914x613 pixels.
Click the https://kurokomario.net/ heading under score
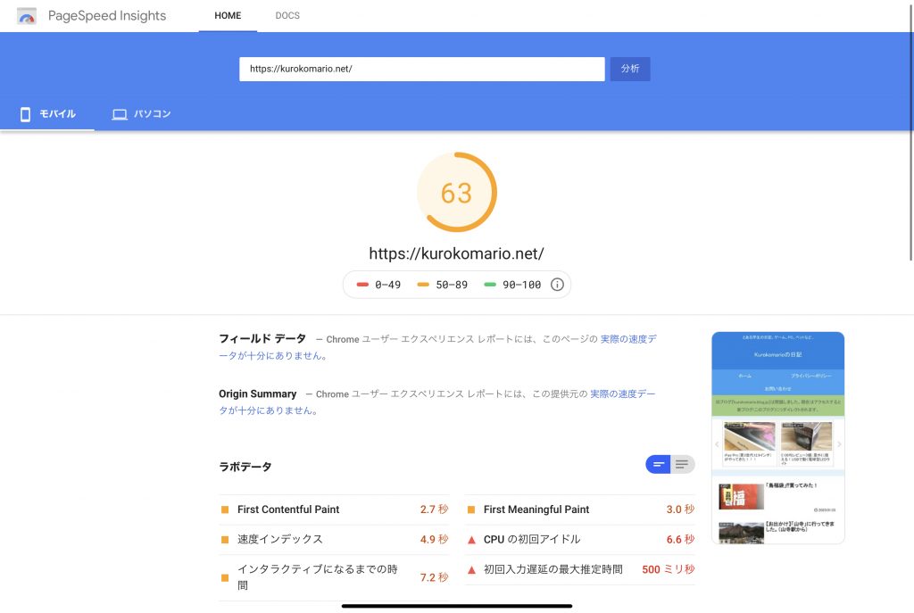pyautogui.click(x=456, y=253)
